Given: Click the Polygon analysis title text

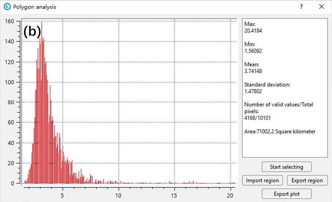Looking at the screenshot, I should click(x=34, y=7).
